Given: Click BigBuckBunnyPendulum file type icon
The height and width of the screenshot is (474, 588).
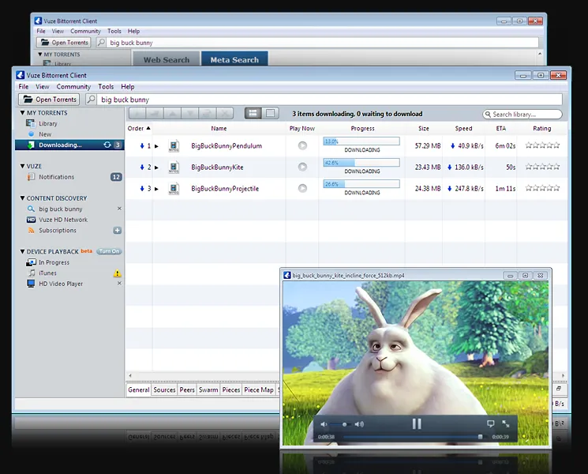Looking at the screenshot, I should 174,145.
